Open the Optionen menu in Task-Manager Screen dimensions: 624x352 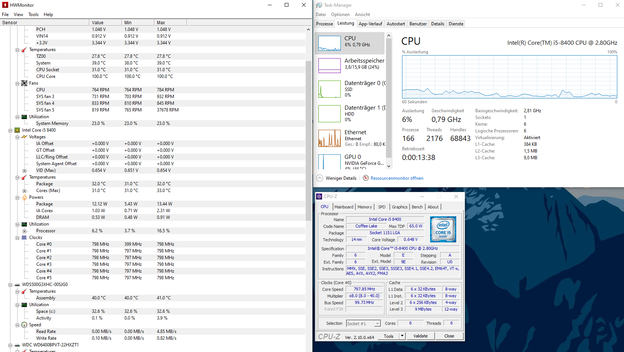tap(340, 15)
